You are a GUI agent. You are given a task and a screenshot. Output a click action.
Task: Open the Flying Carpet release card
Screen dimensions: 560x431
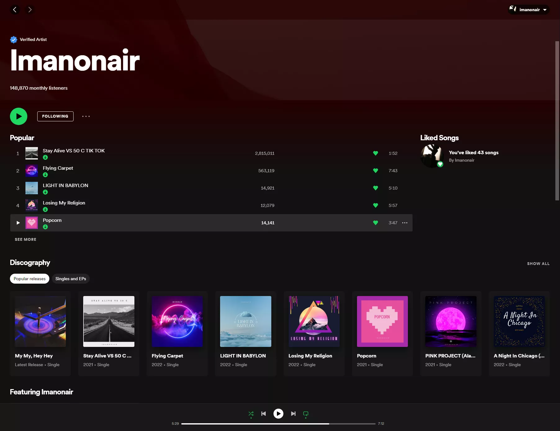click(x=177, y=334)
